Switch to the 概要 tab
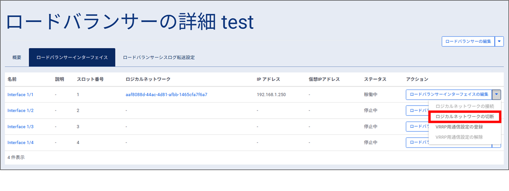Image resolution: width=509 pixels, height=191 pixels. (17, 58)
